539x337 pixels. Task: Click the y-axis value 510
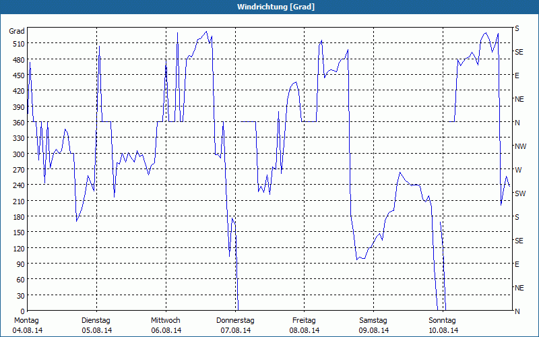coord(19,44)
